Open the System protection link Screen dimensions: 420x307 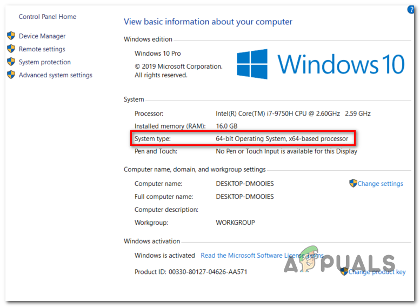click(45, 62)
